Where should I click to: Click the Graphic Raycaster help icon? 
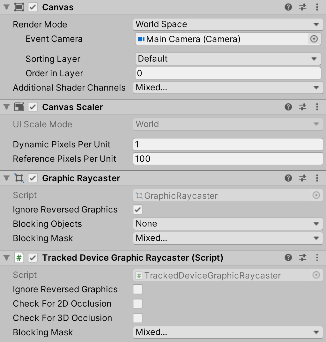click(288, 178)
